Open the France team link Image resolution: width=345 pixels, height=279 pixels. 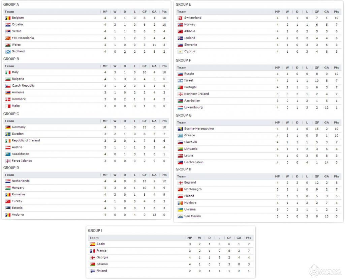101,251
